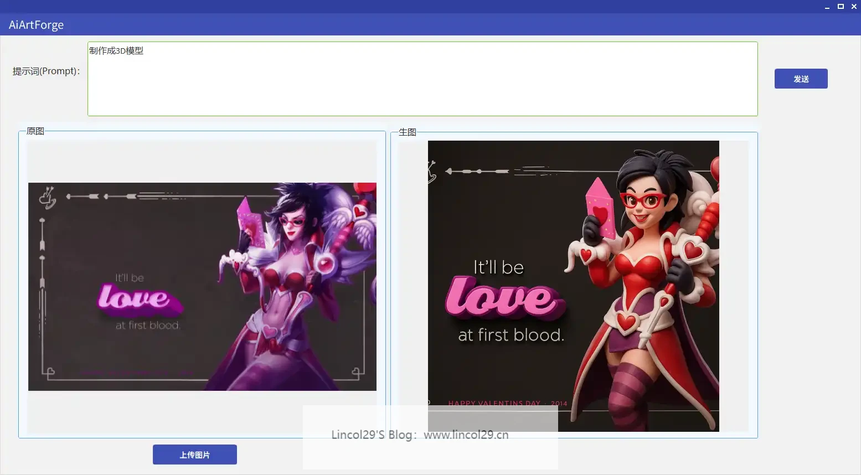Viewport: 861px width, 475px height.
Task: Click "at first blood." text in generated image
Action: [511, 335]
